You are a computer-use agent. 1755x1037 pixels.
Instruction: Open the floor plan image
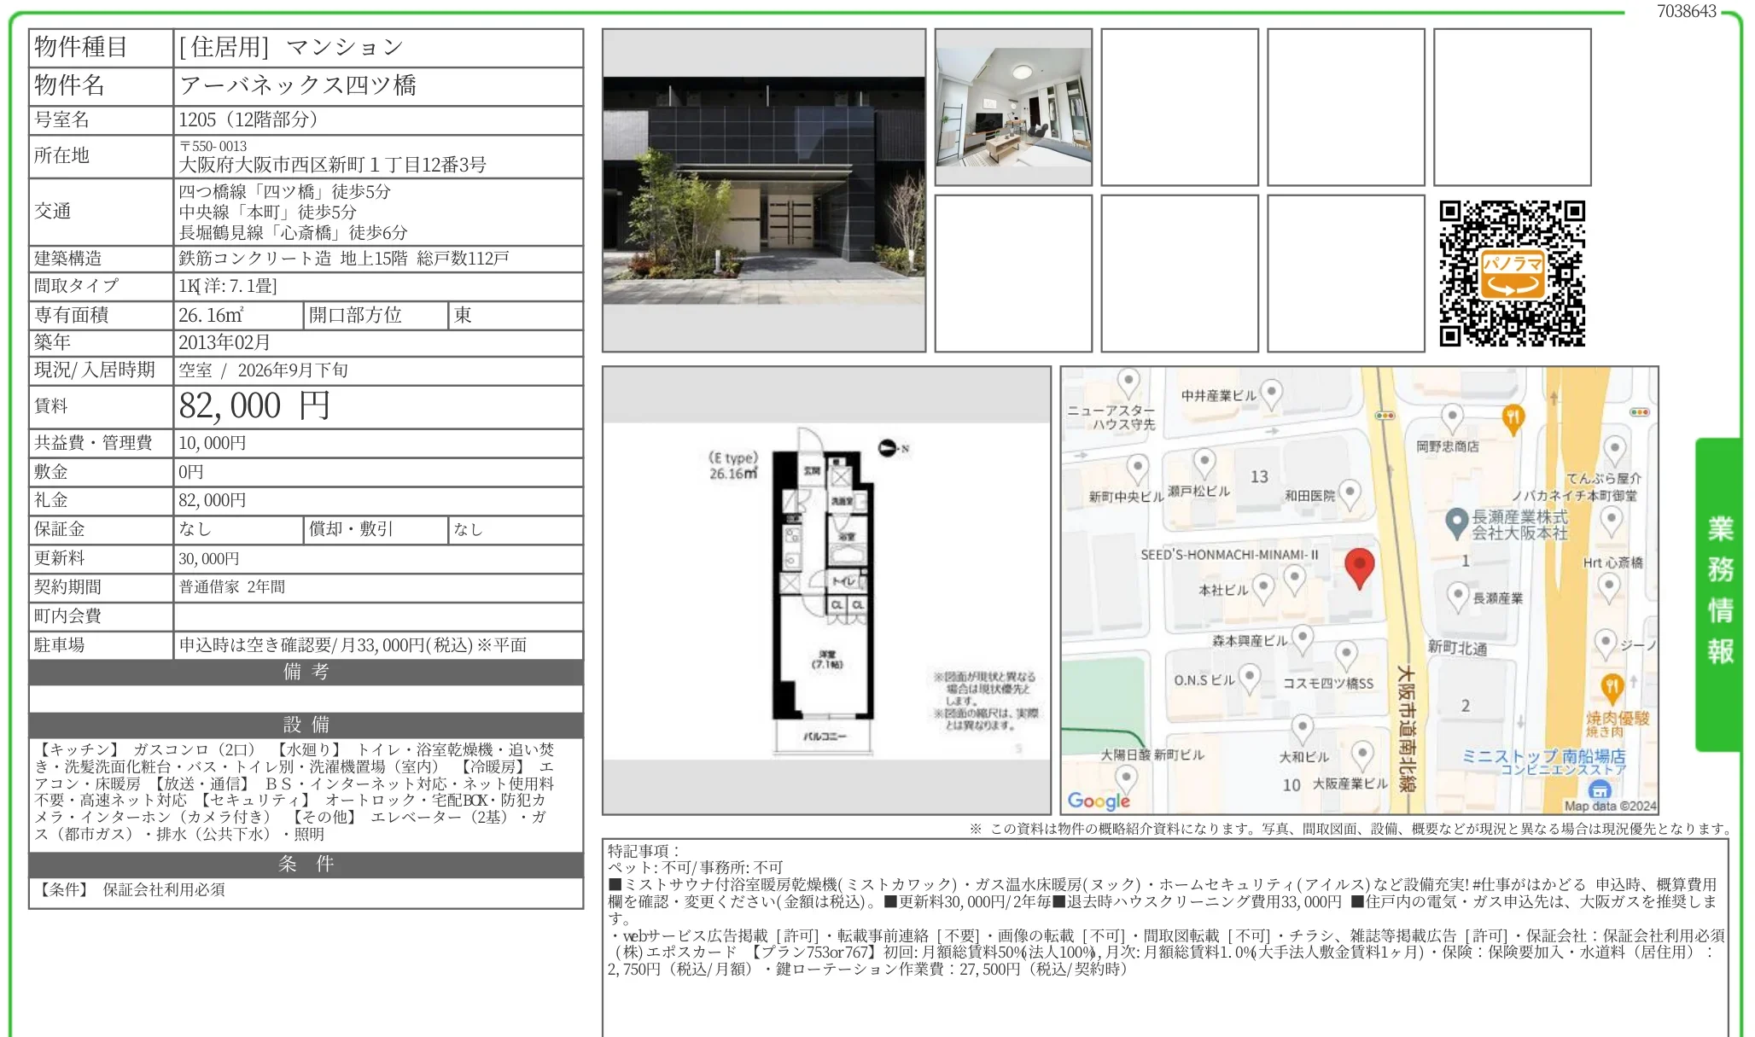click(826, 590)
